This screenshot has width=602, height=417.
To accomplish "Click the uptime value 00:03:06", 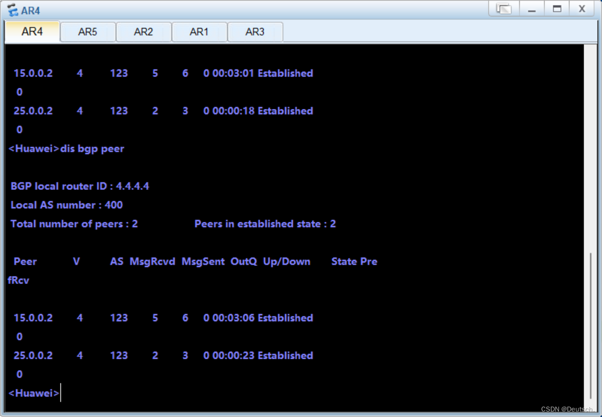I will tap(233, 318).
